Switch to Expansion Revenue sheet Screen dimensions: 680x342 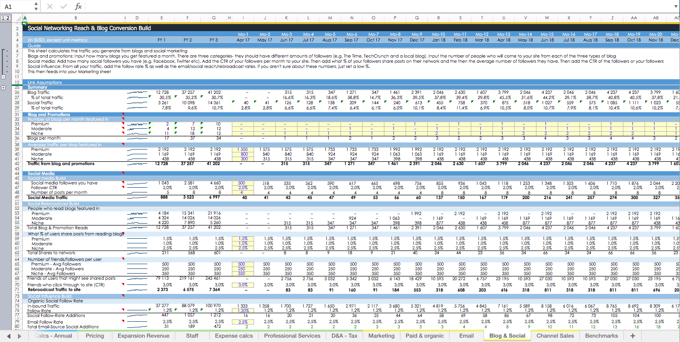pyautogui.click(x=143, y=336)
